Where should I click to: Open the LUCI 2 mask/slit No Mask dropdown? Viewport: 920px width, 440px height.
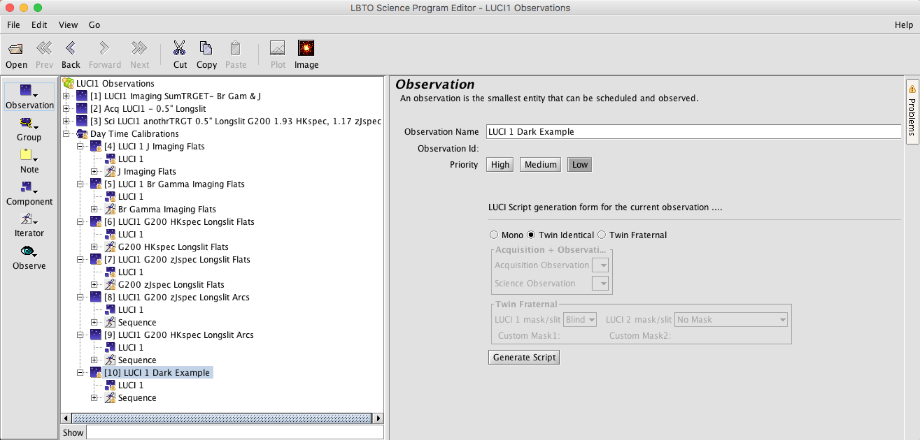(731, 320)
